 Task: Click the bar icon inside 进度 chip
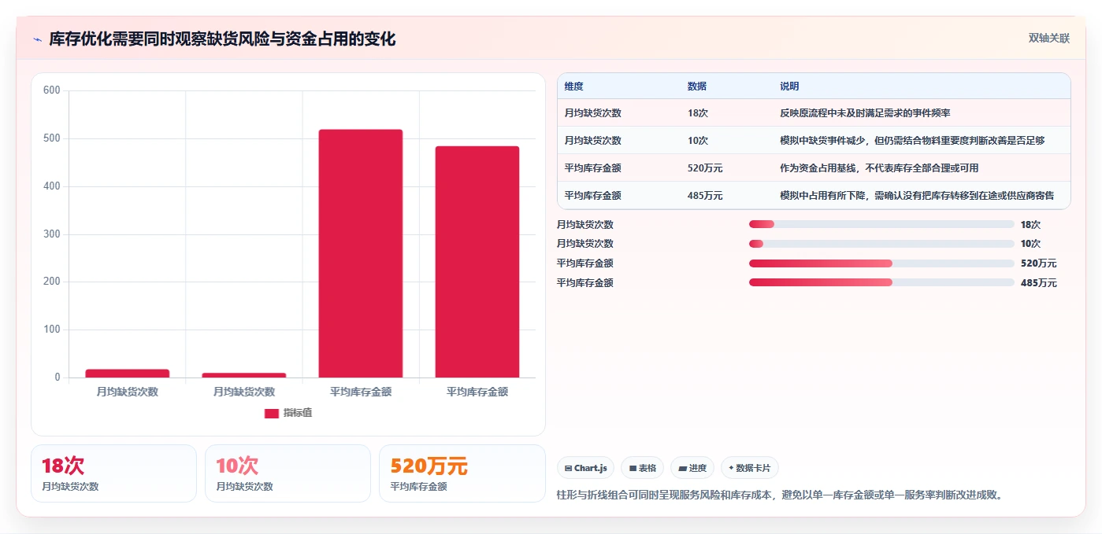tap(682, 468)
